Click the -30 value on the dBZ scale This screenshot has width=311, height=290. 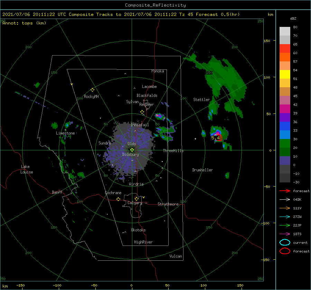click(296, 182)
